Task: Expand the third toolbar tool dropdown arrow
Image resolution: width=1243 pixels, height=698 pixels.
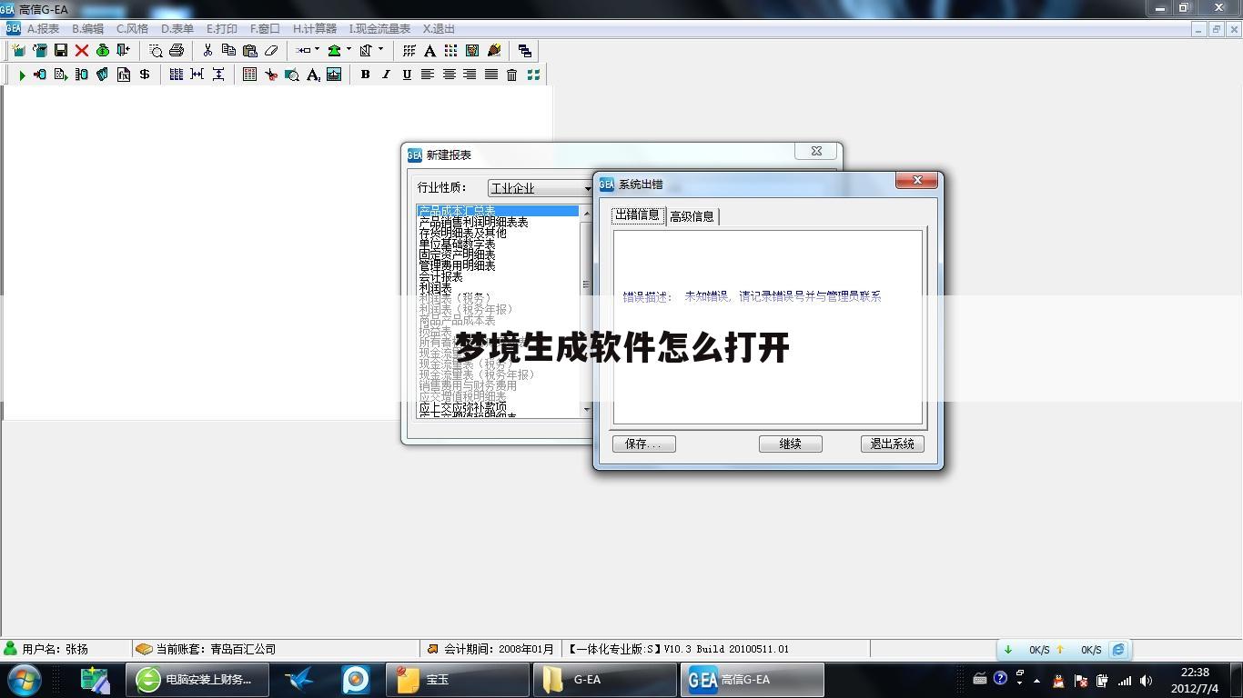Action: click(380, 50)
